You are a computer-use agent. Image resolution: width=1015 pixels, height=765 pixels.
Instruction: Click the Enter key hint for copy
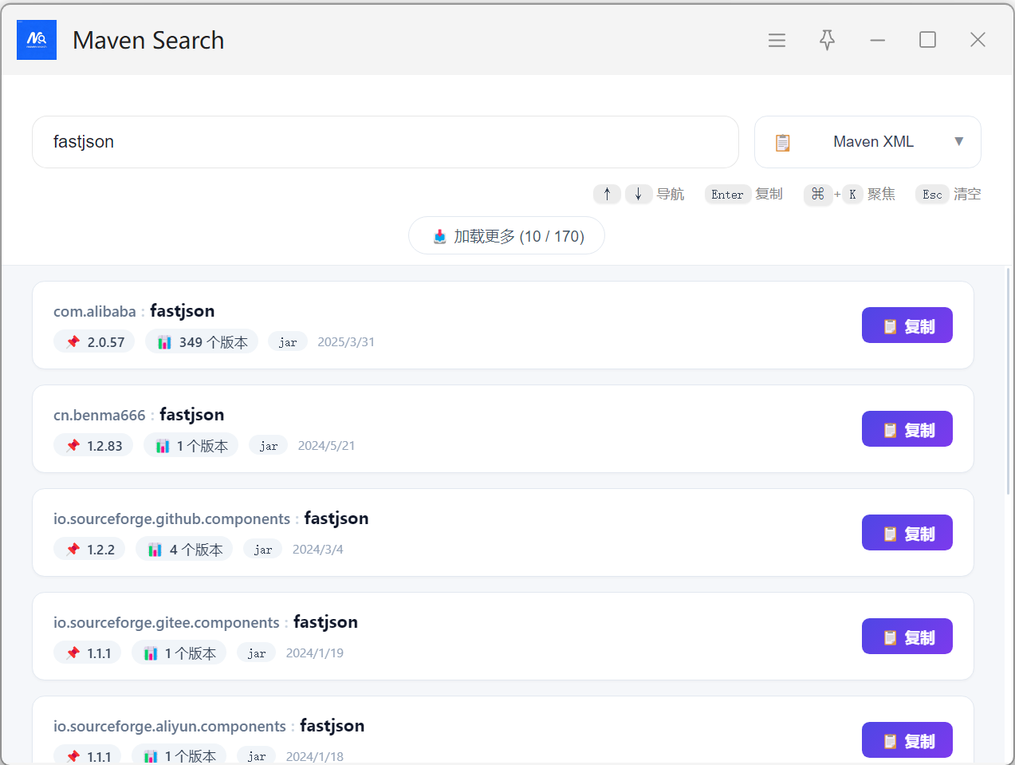click(x=727, y=194)
